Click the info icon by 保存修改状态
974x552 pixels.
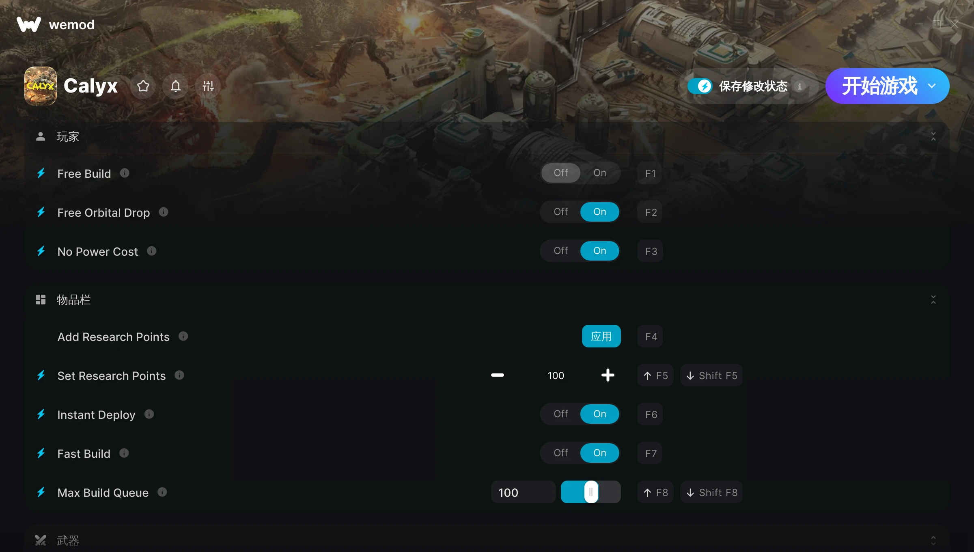pyautogui.click(x=799, y=86)
